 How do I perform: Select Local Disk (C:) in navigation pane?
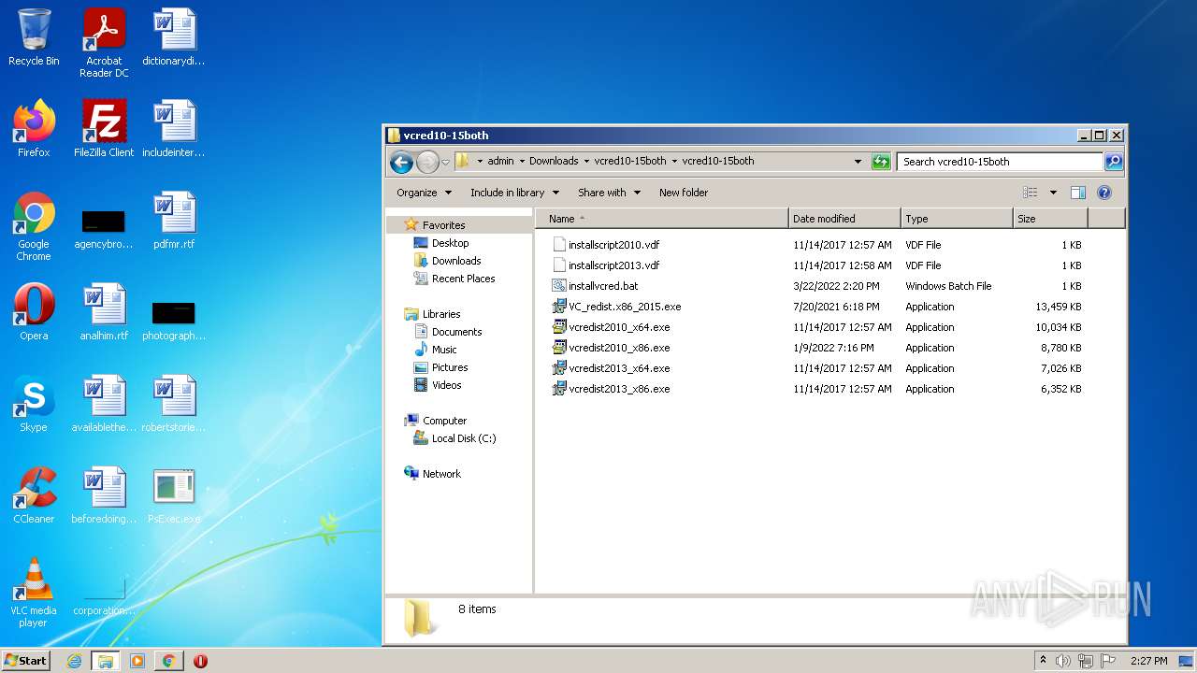click(463, 438)
